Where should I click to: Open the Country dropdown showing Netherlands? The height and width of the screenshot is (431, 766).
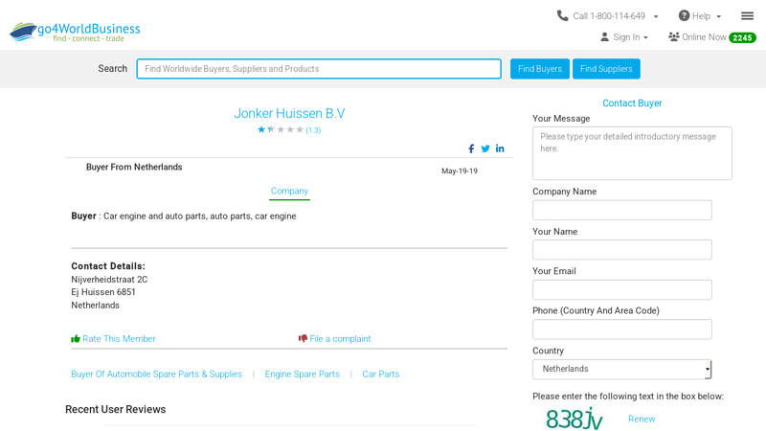point(621,369)
